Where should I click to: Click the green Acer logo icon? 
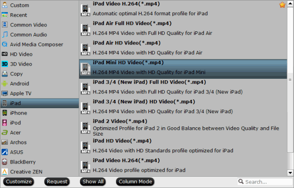click(x=4, y=133)
